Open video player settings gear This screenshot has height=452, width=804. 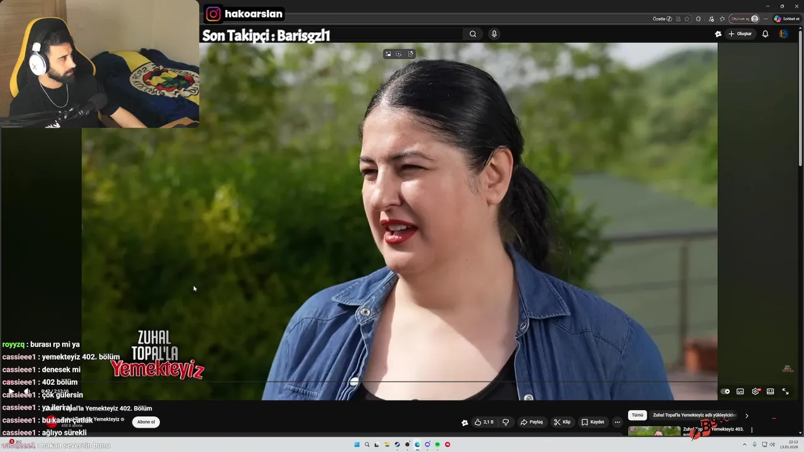pos(756,392)
